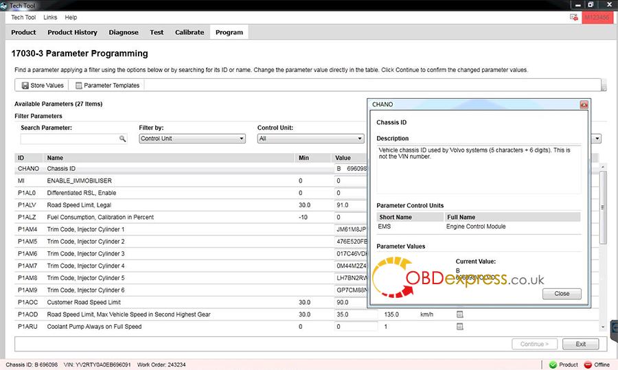
Task: Click the notification icon beside the user ID
Action: pos(573,17)
